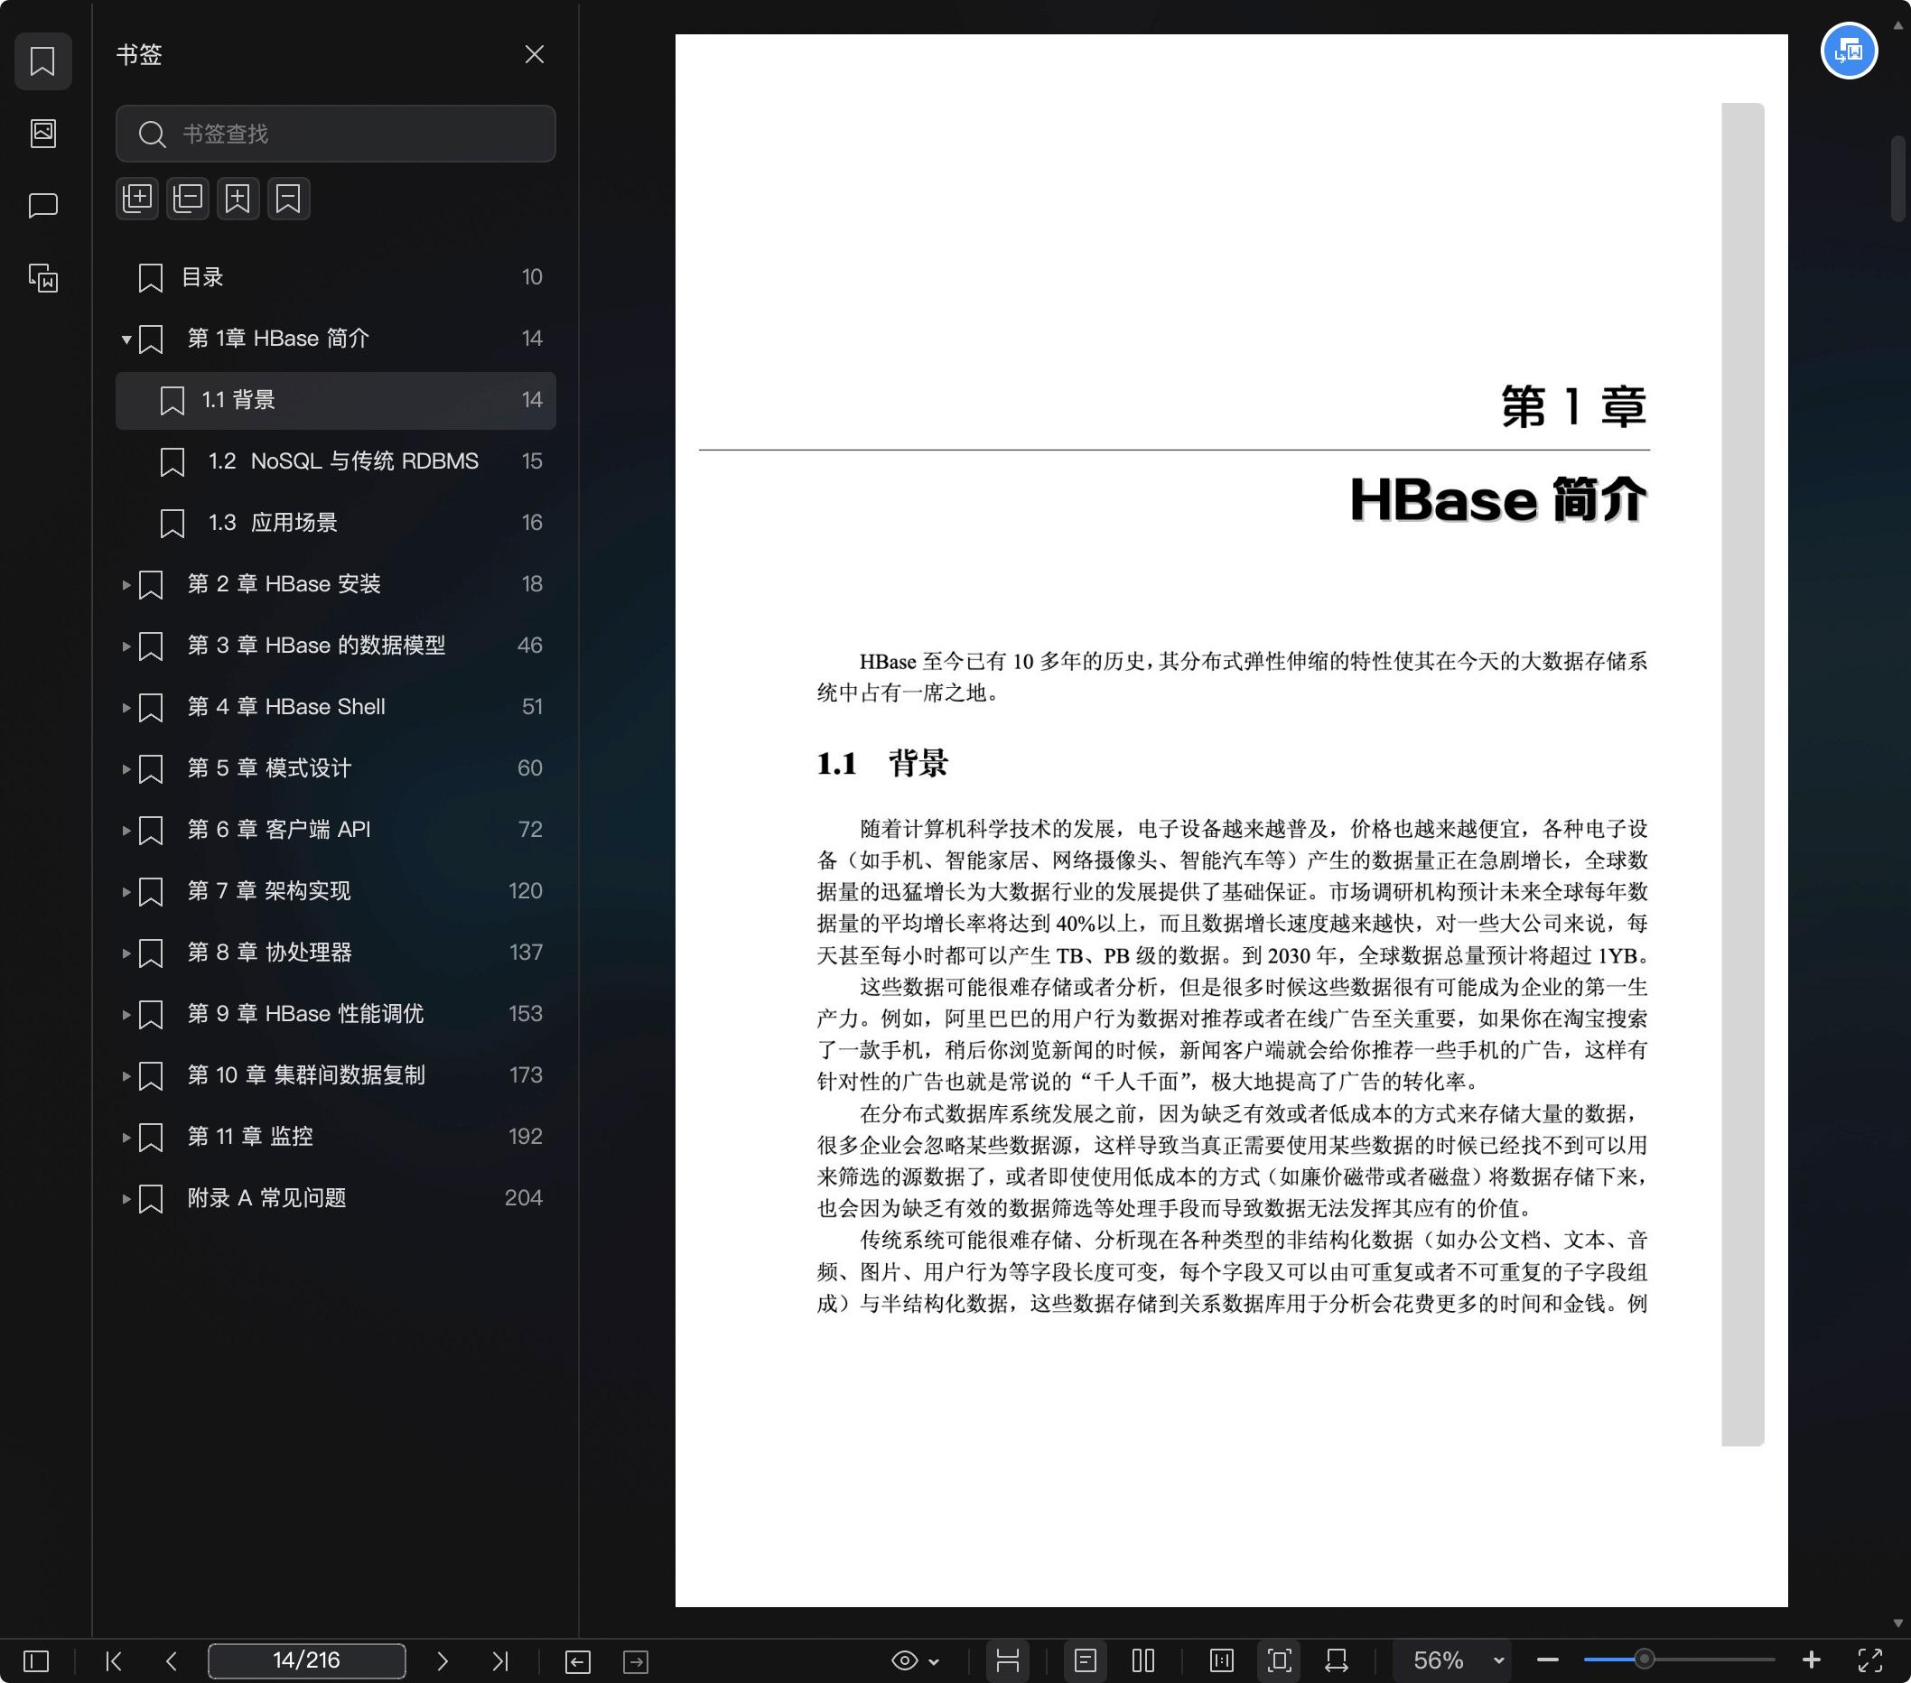Open the 目录 bookmark
The image size is (1911, 1683).
click(x=336, y=277)
